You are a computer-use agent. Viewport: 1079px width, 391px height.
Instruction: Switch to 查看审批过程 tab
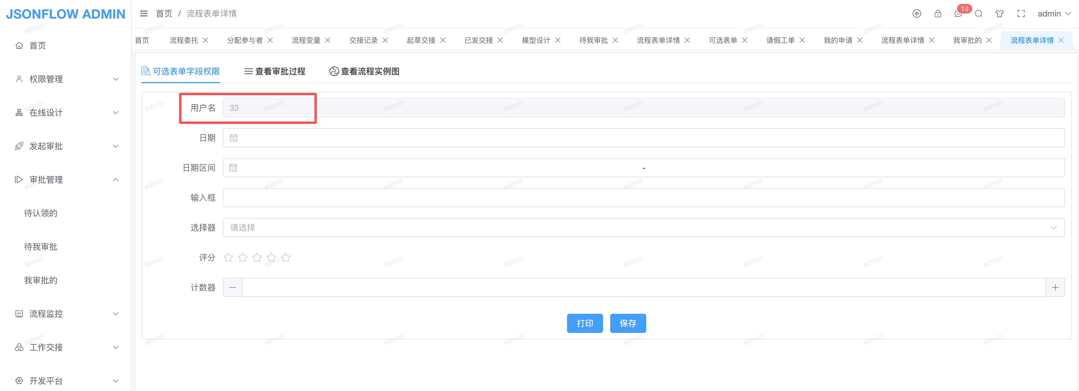(275, 72)
